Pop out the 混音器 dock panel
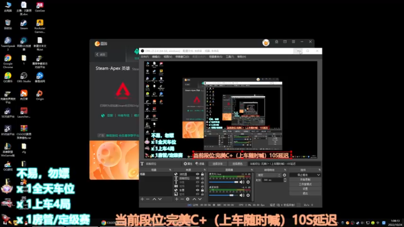Screen dimensions: 404x227 (x=251, y=170)
